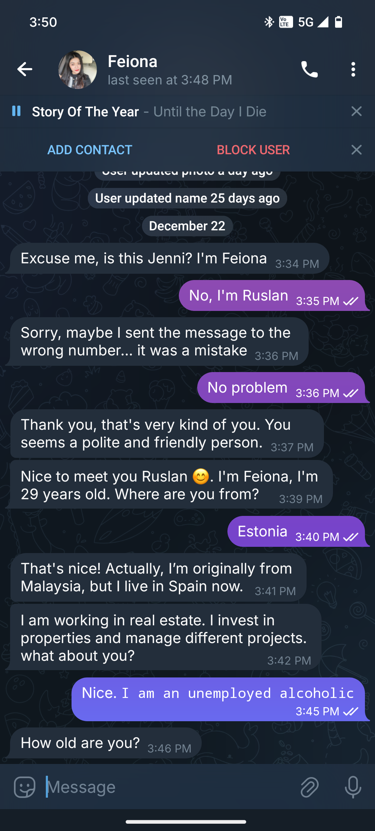Tap the attachment paperclip icon
This screenshot has width=375, height=831.
click(x=309, y=787)
